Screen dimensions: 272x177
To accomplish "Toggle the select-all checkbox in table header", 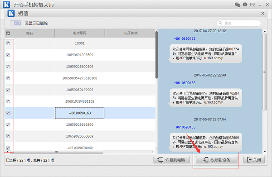I will coord(8,33).
